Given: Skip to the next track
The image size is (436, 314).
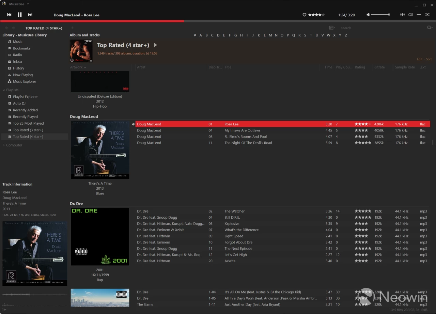Looking at the screenshot, I should point(30,15).
